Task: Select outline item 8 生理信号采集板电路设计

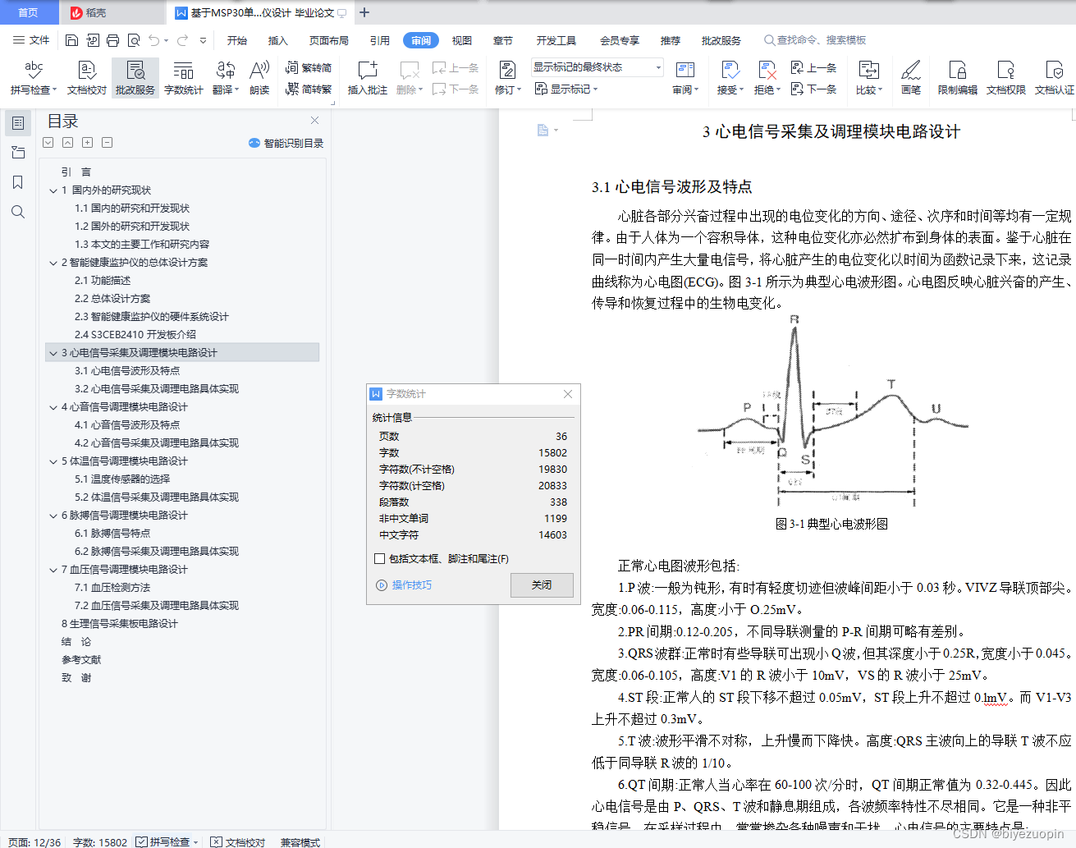Action: 120,624
